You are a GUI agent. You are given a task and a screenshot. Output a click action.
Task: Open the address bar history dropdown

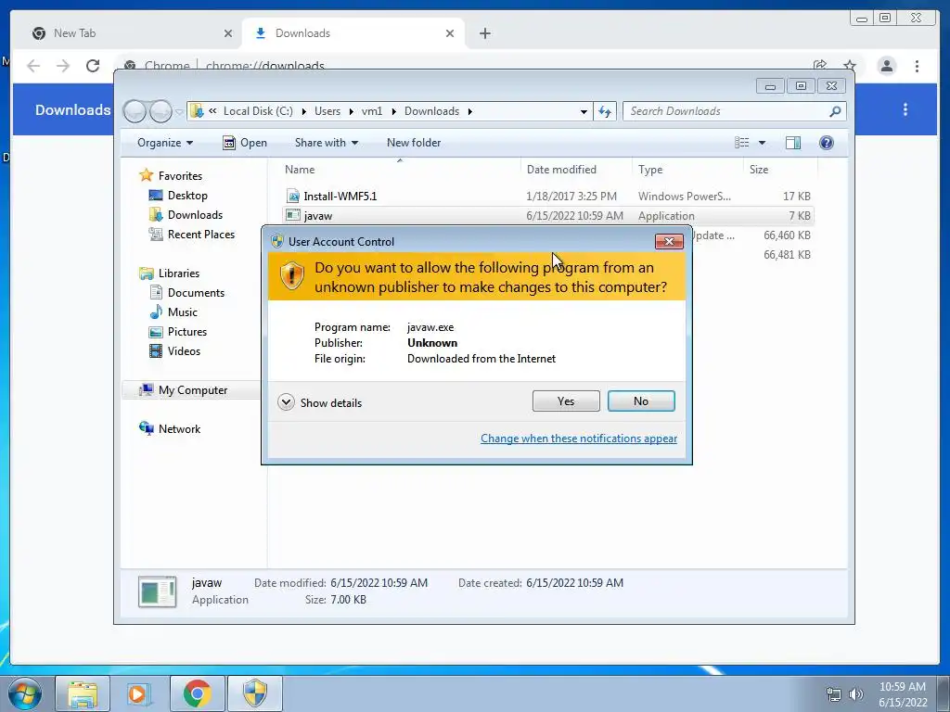[584, 111]
